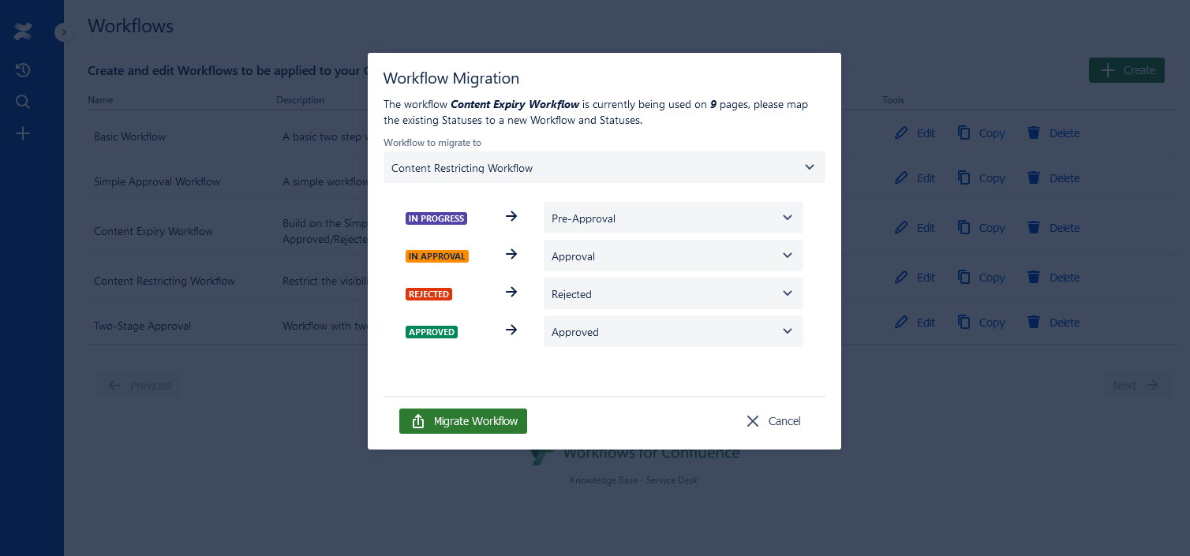Screen dimensions: 1190x556
Task: Click the green Create button
Action: click(x=1126, y=70)
